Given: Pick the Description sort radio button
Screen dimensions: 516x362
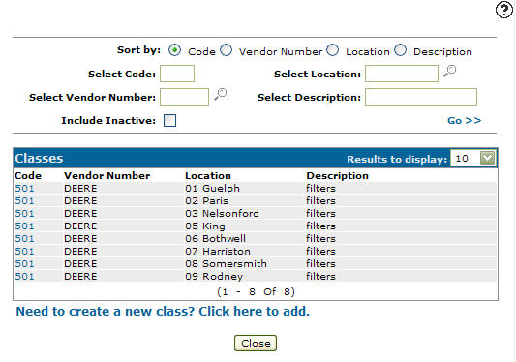Looking at the screenshot, I should click(401, 50).
